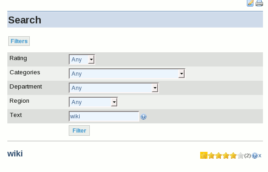The width and height of the screenshot is (268, 172).
Task: Rate wiki with the third star
Action: pos(219,155)
